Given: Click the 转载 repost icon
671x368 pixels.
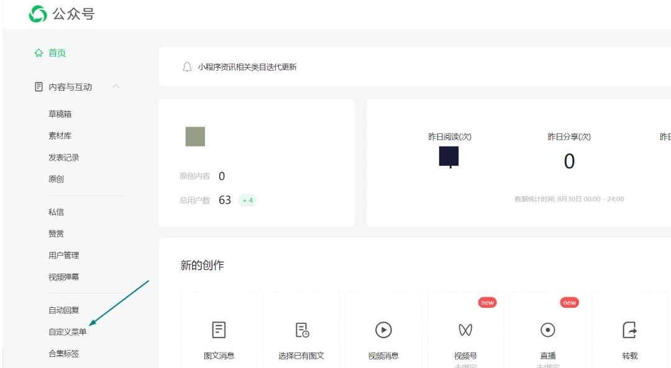Looking at the screenshot, I should click(x=629, y=330).
